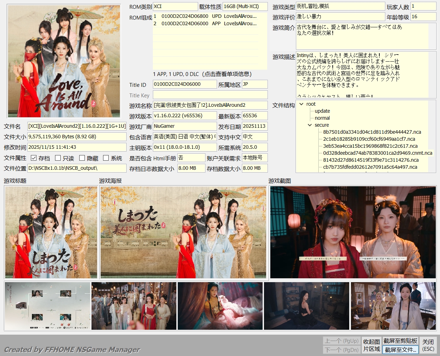The height and width of the screenshot is (356, 440).
Task: Enable the 系统 system attribute checkbox
Action: pos(106,158)
